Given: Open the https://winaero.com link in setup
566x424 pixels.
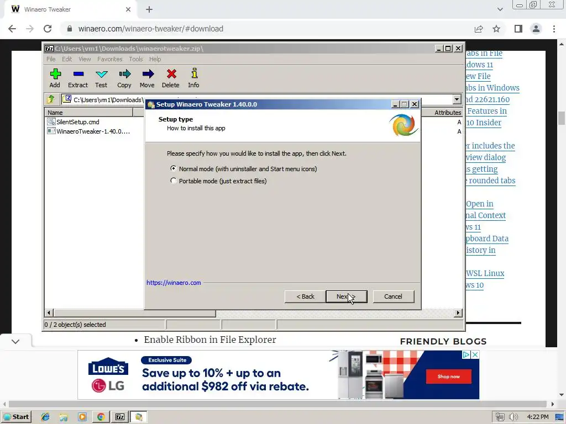Looking at the screenshot, I should click(174, 283).
